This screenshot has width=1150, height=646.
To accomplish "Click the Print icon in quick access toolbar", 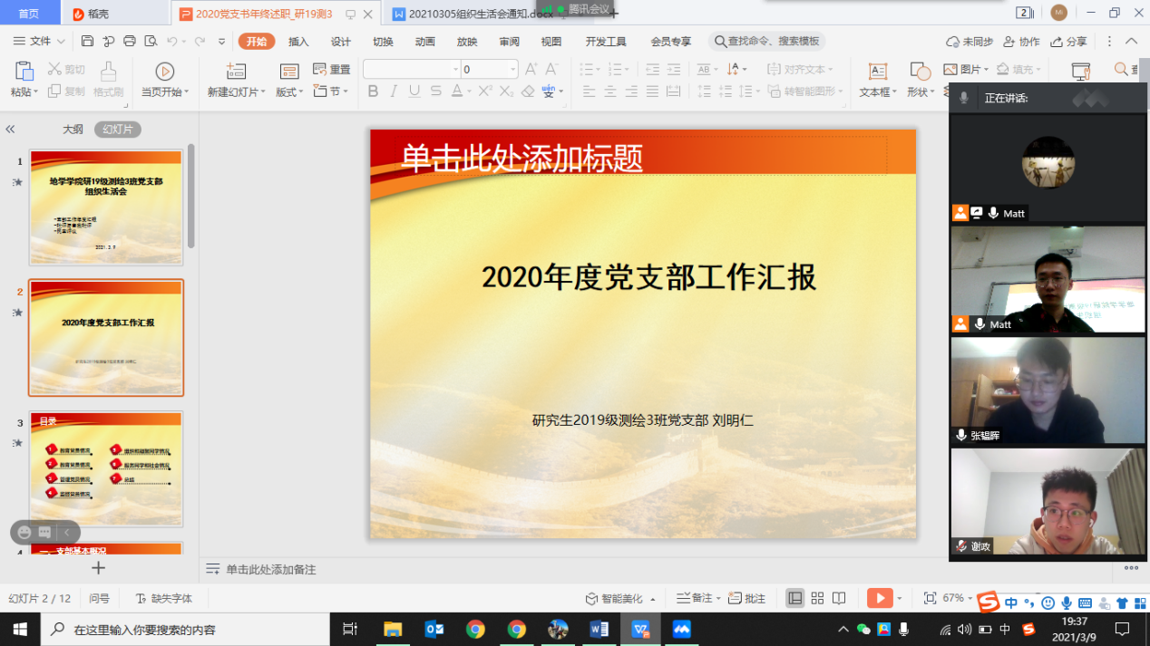I will click(x=130, y=41).
